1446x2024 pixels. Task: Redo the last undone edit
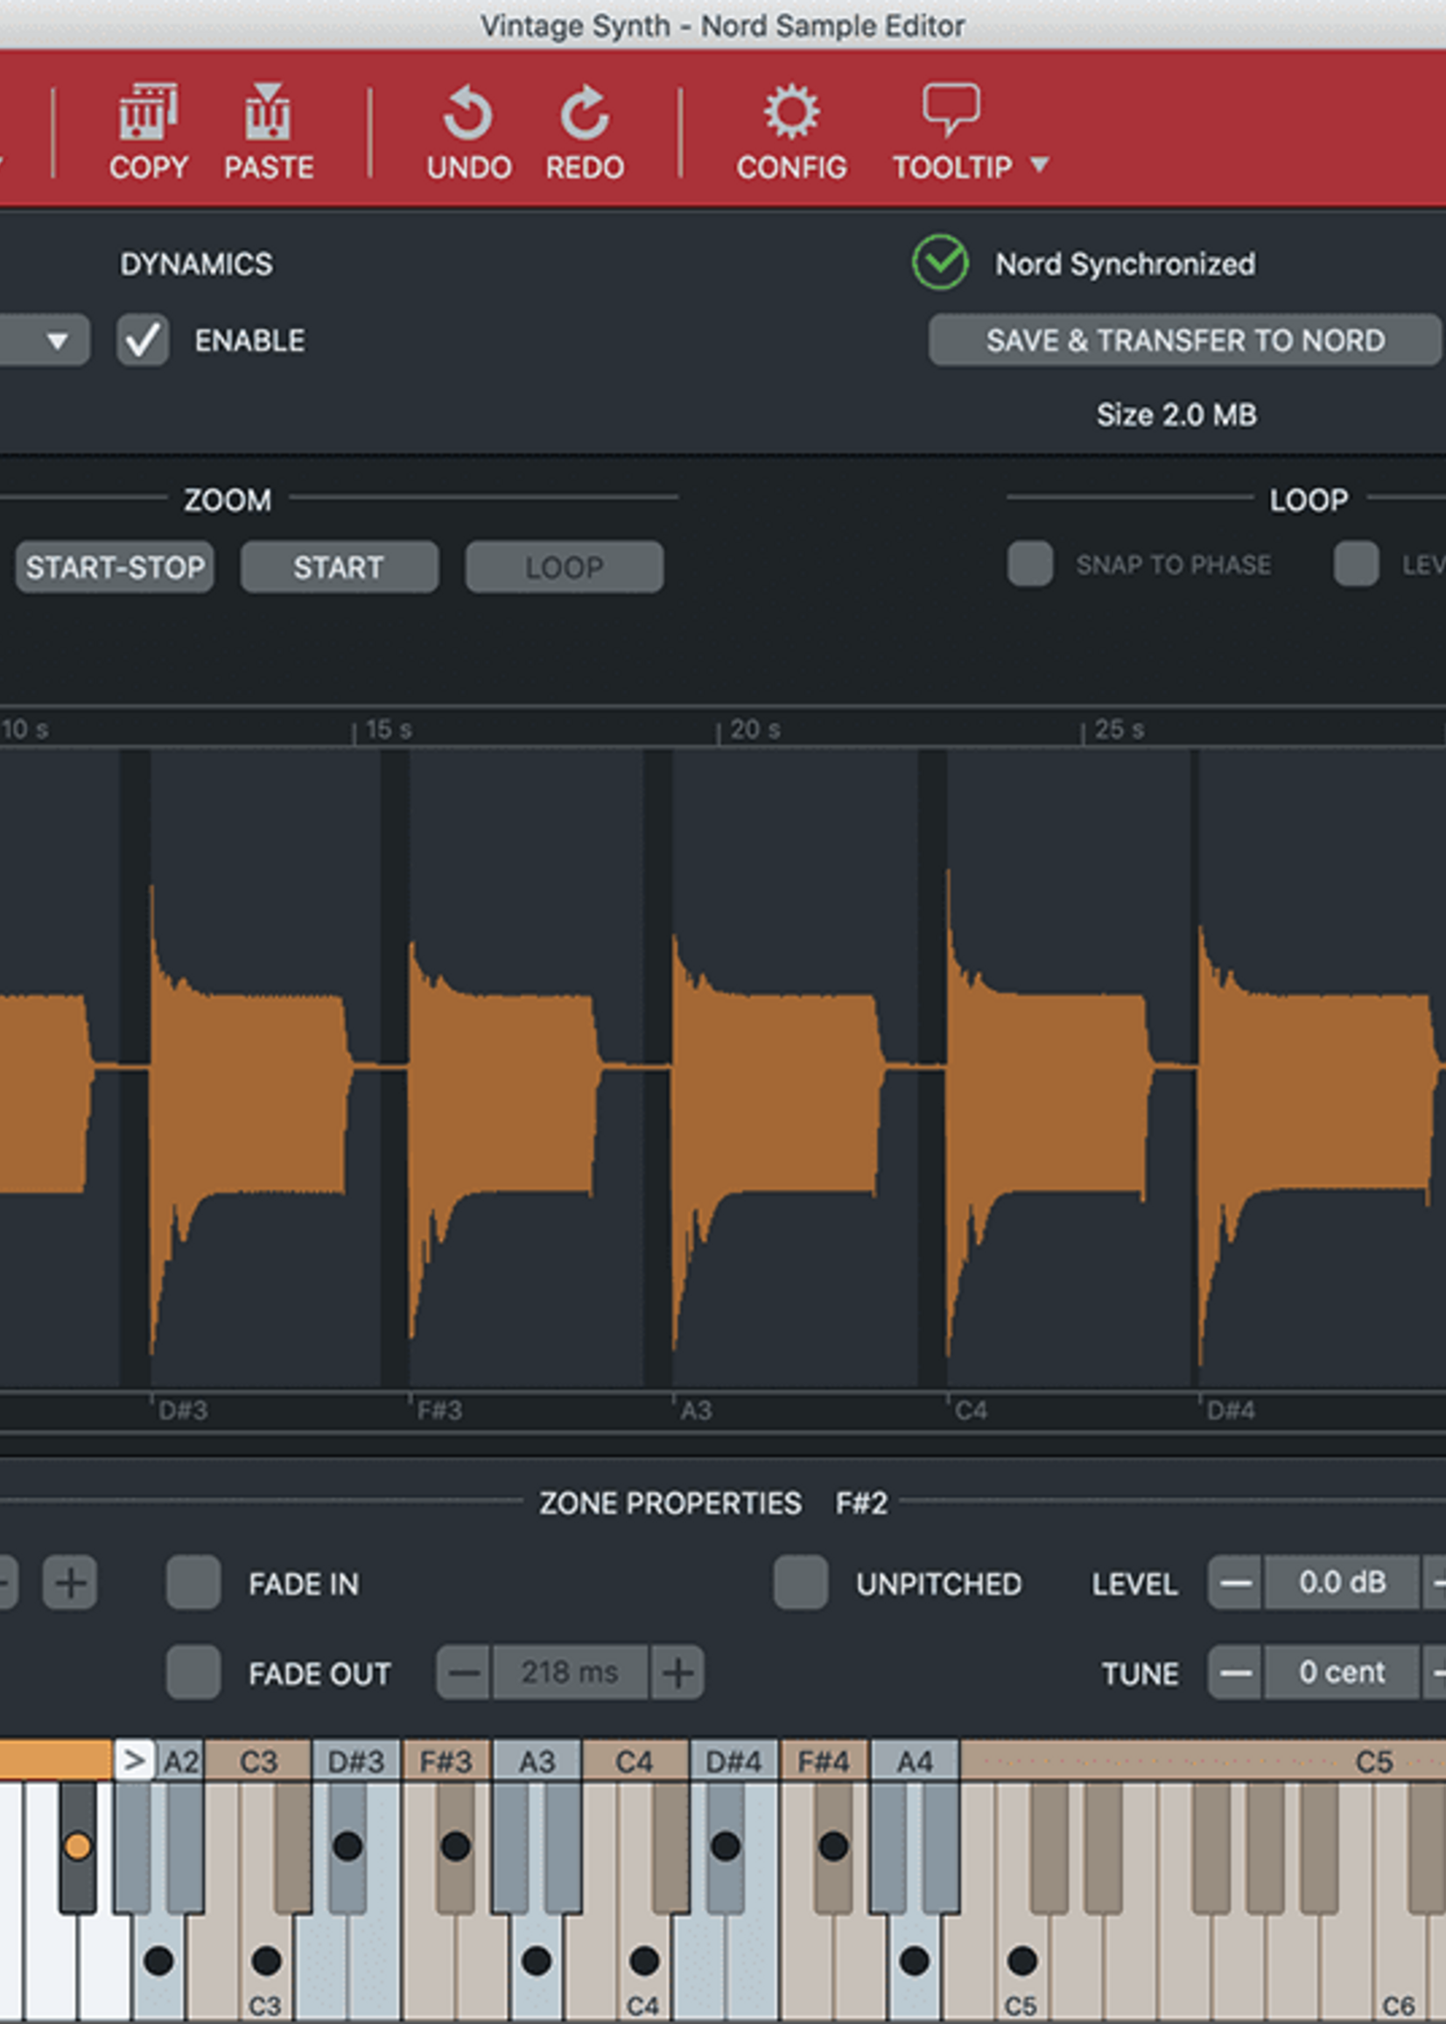584,113
